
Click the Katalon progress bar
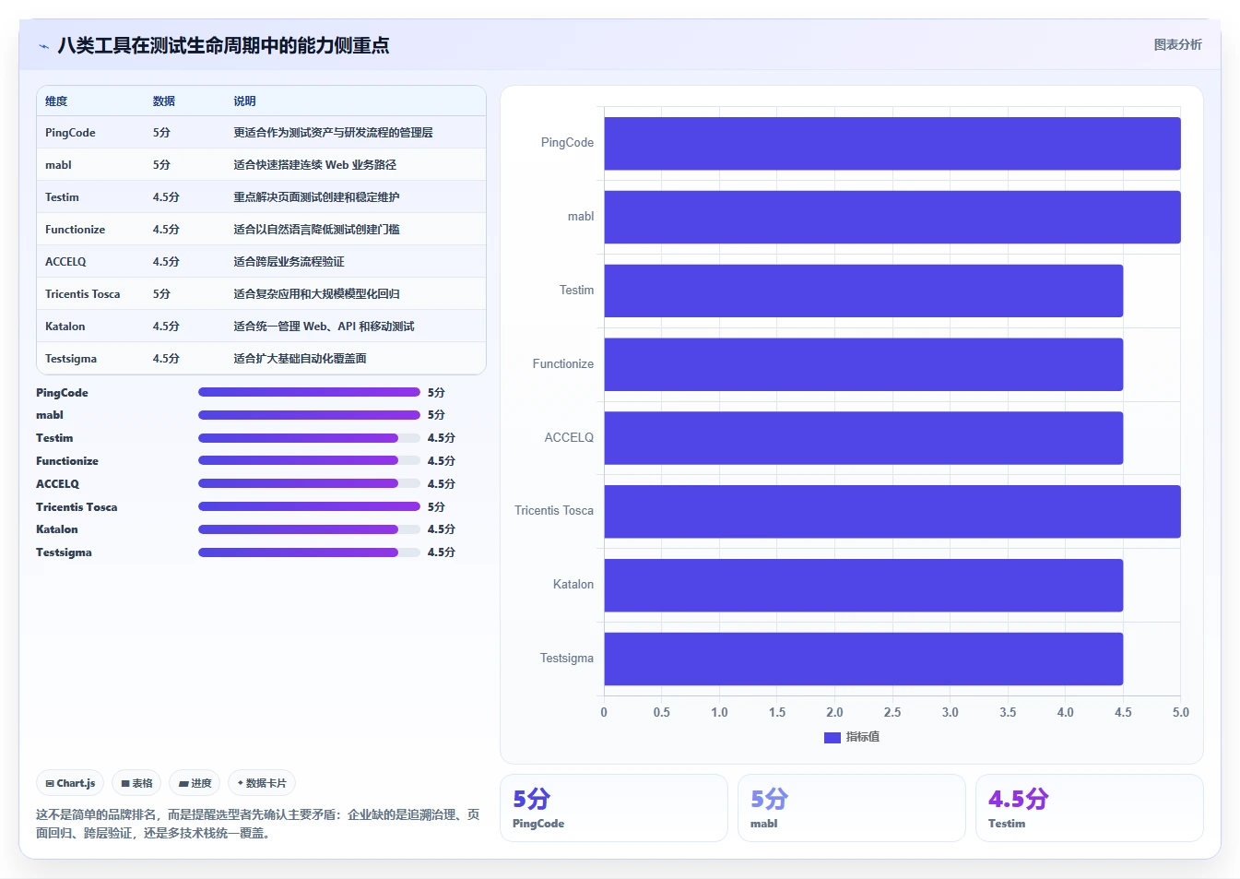coord(309,529)
